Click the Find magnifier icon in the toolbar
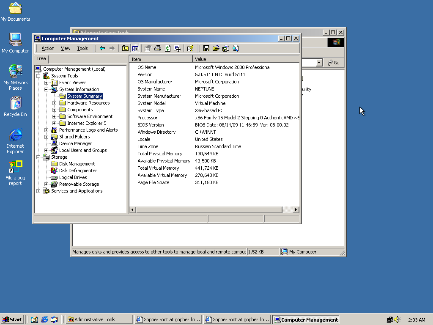This screenshot has width=433, height=325. click(x=236, y=48)
